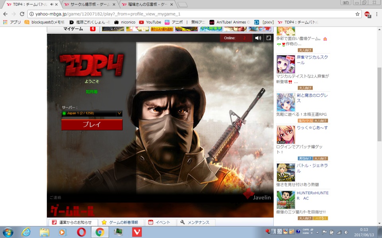Screen dimensions: 382x238
Task: Click the scrollbar down arrow
Action: pos(379,223)
